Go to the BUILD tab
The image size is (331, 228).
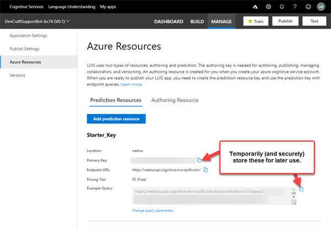197,21
